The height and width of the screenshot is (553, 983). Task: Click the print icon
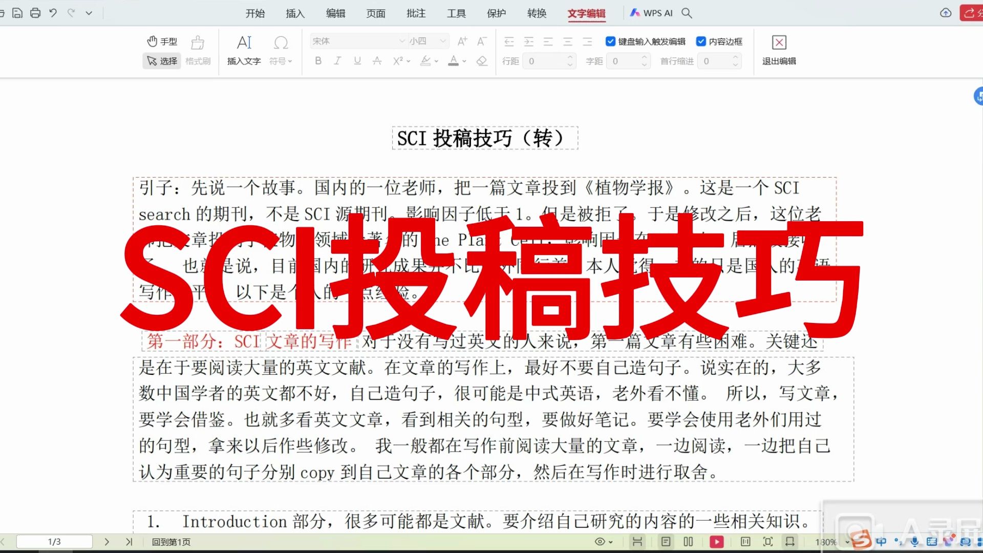click(35, 13)
